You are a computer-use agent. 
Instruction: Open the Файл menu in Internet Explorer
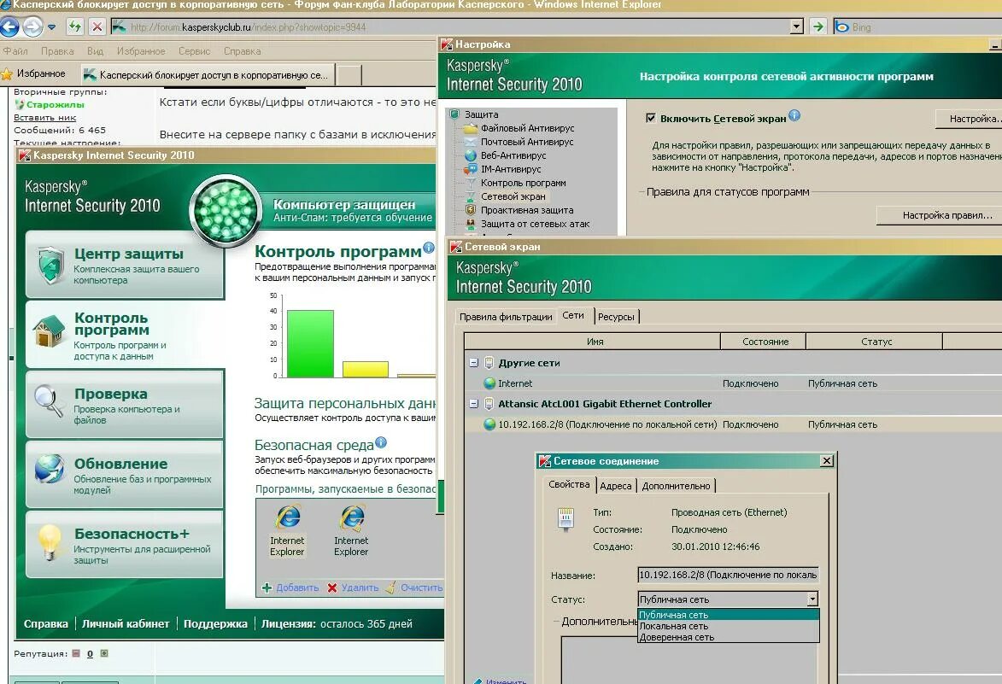click(x=15, y=51)
